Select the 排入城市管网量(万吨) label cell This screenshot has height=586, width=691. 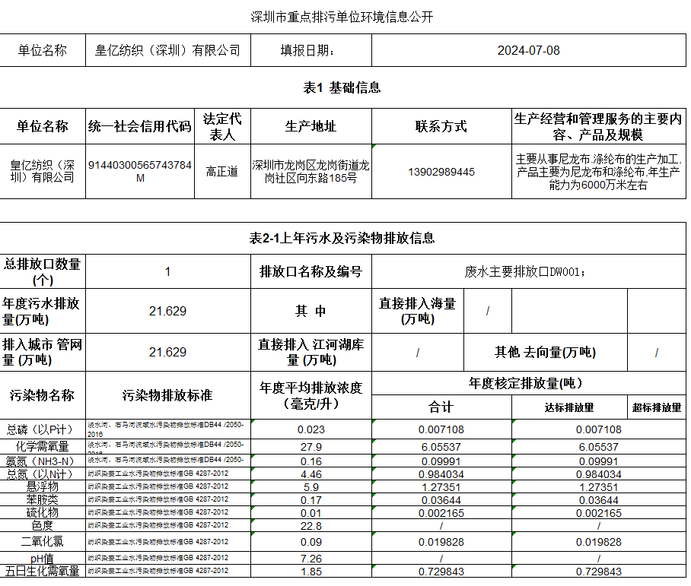pos(43,352)
